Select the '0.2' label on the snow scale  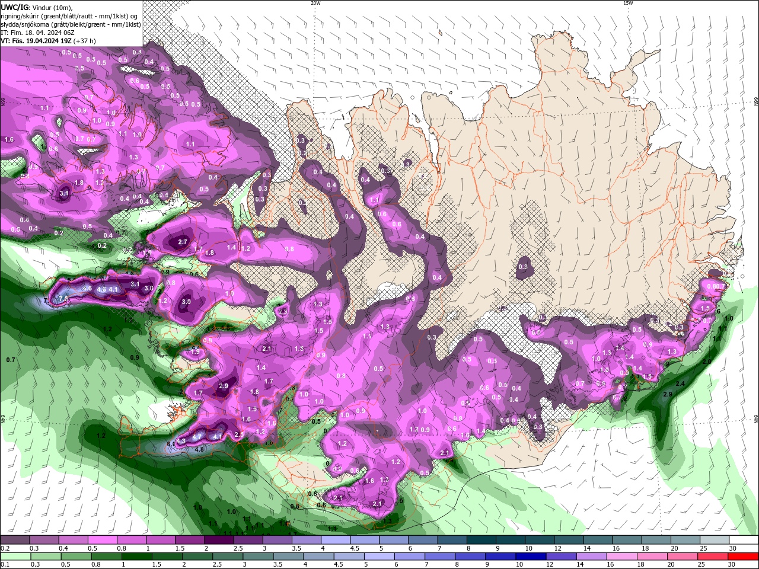tap(5, 548)
